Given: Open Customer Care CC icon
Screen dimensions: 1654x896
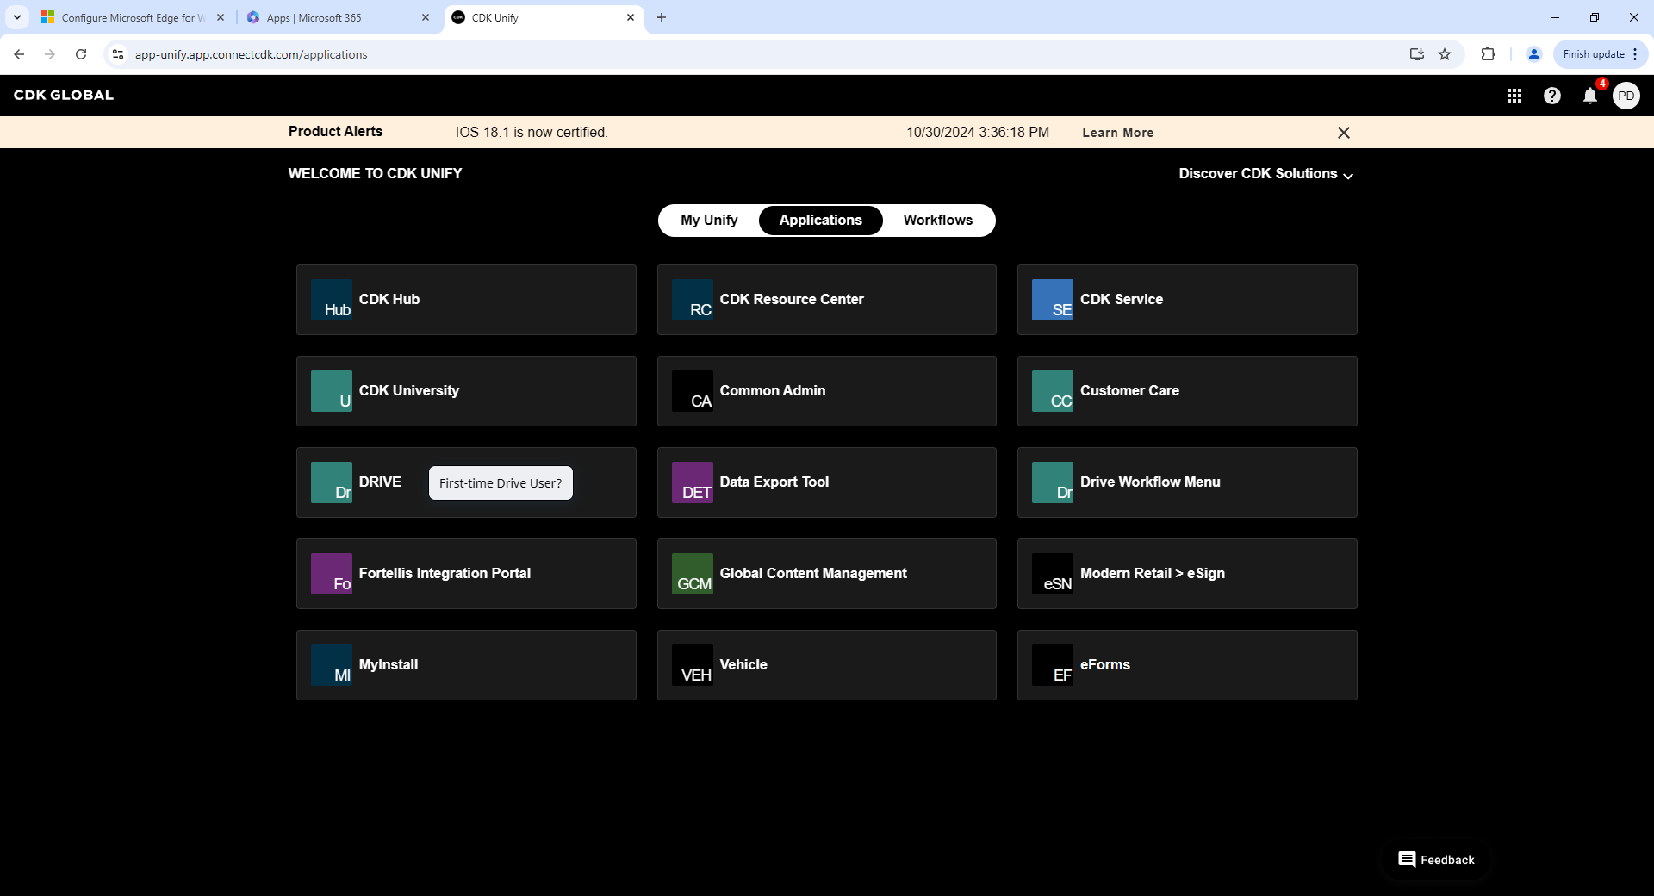Looking at the screenshot, I should pyautogui.click(x=1053, y=391).
